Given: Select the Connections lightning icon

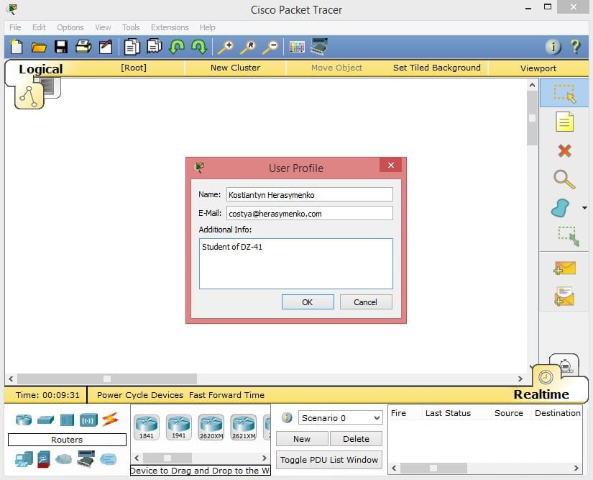Looking at the screenshot, I should point(110,420).
